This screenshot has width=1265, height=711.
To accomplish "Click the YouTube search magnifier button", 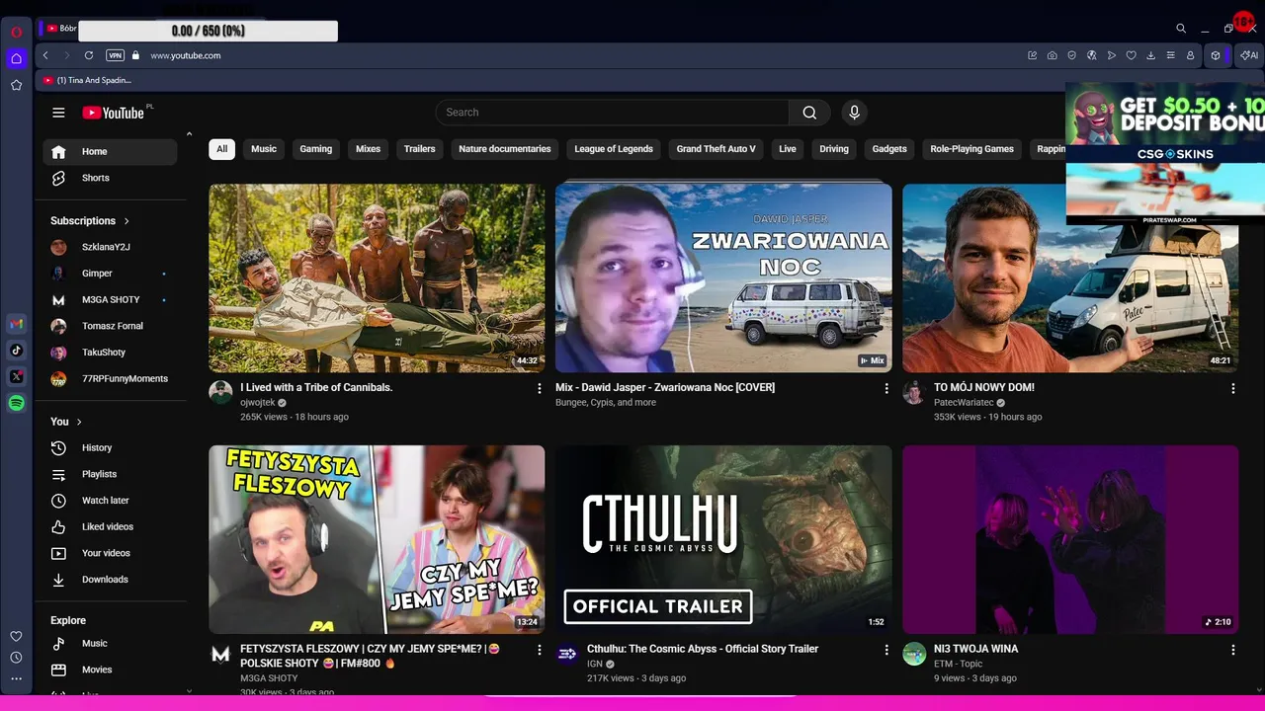I will 809,113.
